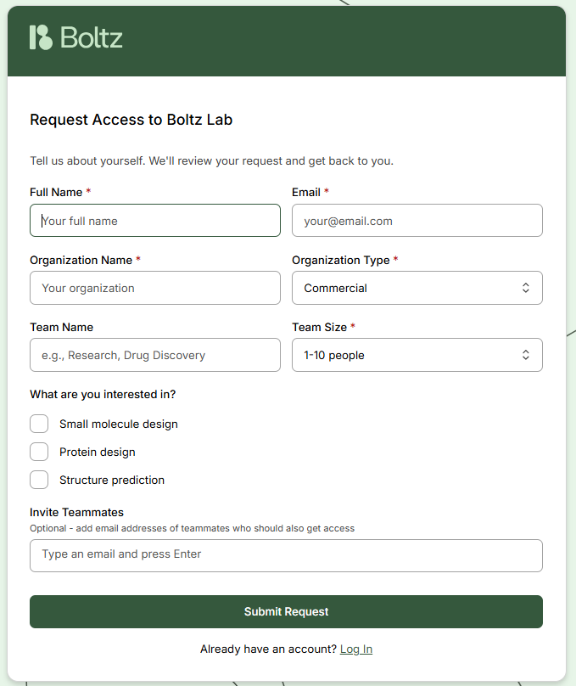
Task: Click the Email label
Action: pos(306,192)
